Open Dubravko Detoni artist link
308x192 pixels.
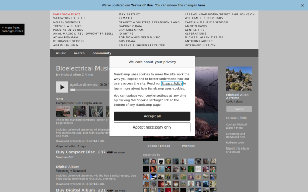68,41
